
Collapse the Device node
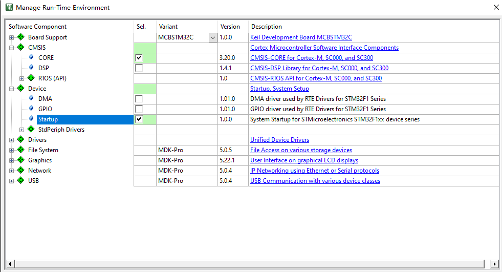(12, 89)
